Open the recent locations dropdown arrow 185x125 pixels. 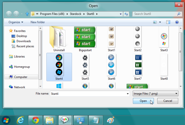(121, 14)
